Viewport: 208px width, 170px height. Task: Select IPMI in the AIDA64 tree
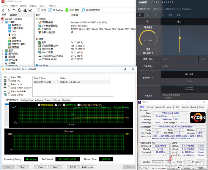coord(12,35)
